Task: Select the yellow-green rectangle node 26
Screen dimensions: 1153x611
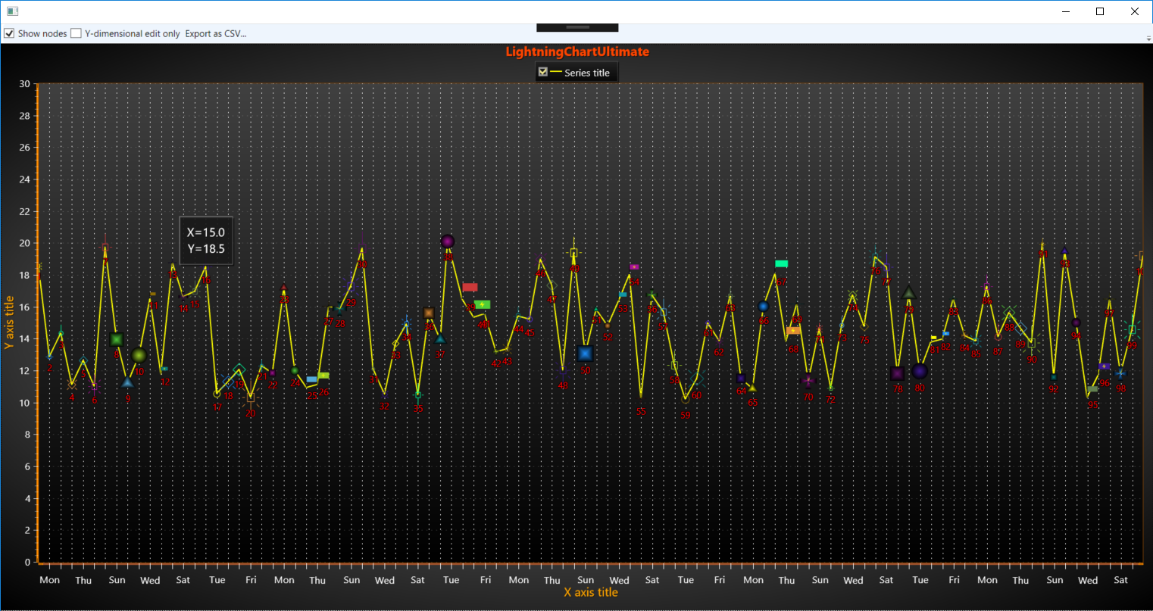Action: (x=323, y=376)
